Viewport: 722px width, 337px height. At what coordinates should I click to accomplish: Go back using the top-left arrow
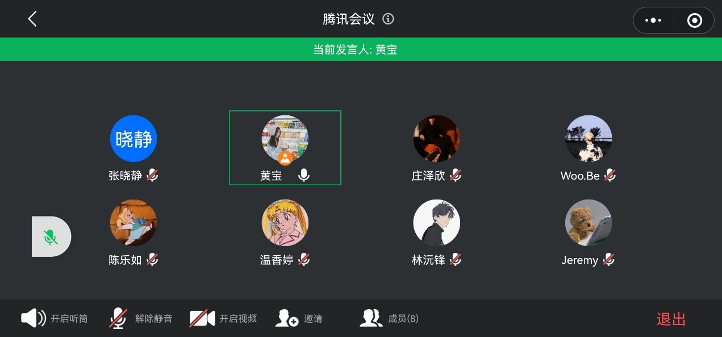click(x=32, y=19)
